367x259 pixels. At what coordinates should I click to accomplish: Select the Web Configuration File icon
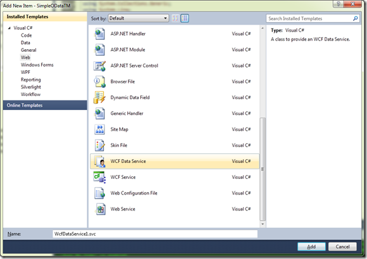coord(99,193)
